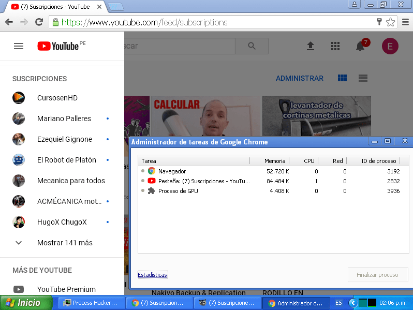
Task: Click the Mariano Palleres channel avatar
Action: click(19, 119)
